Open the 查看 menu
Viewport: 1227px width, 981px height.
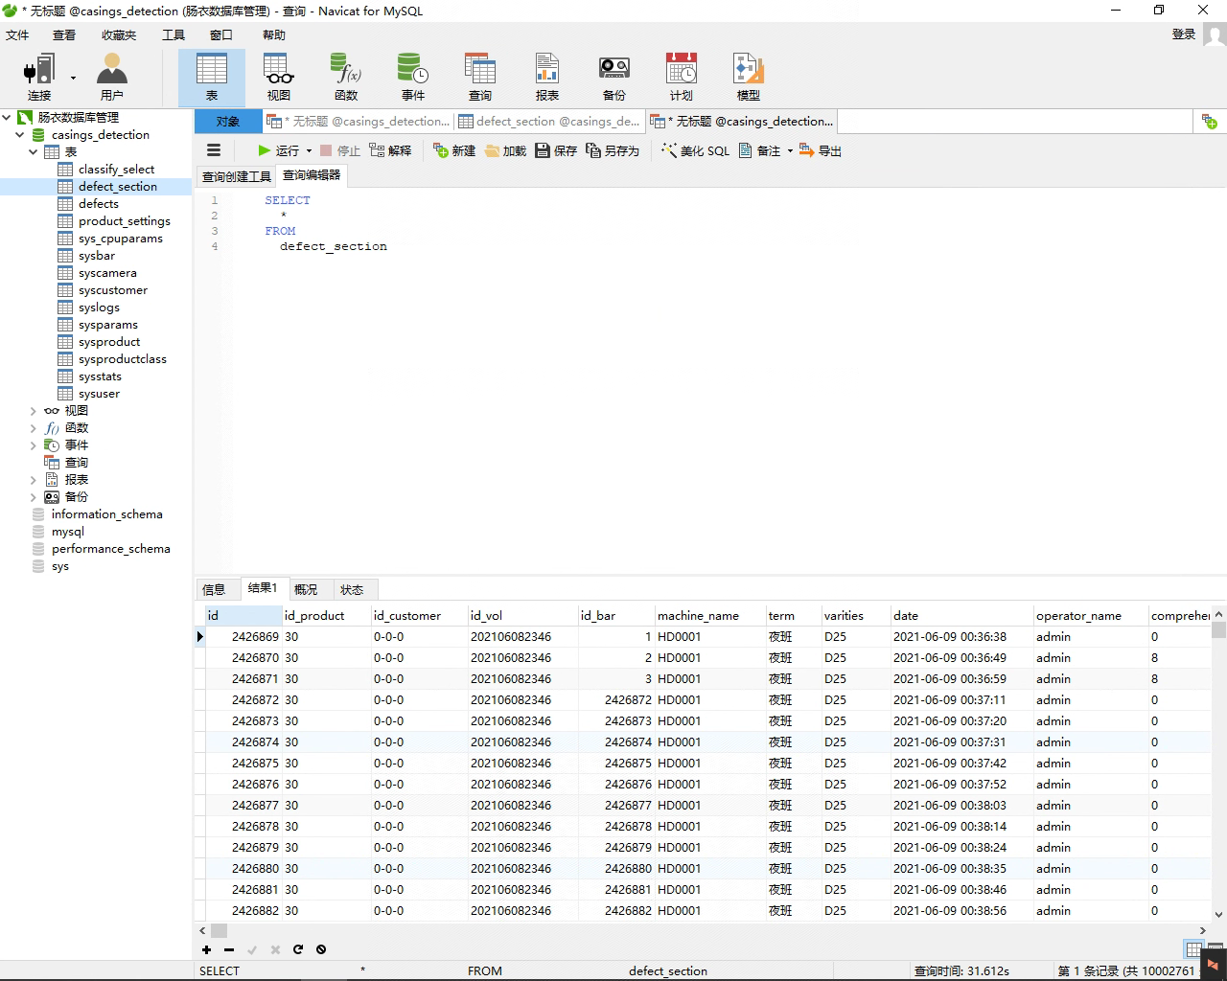coord(64,34)
